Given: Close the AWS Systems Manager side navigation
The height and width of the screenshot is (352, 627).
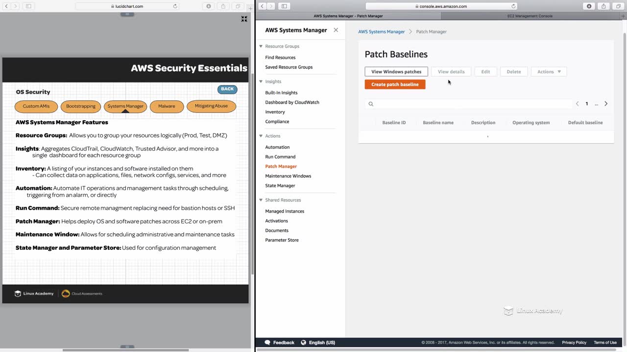Looking at the screenshot, I should 336,30.
